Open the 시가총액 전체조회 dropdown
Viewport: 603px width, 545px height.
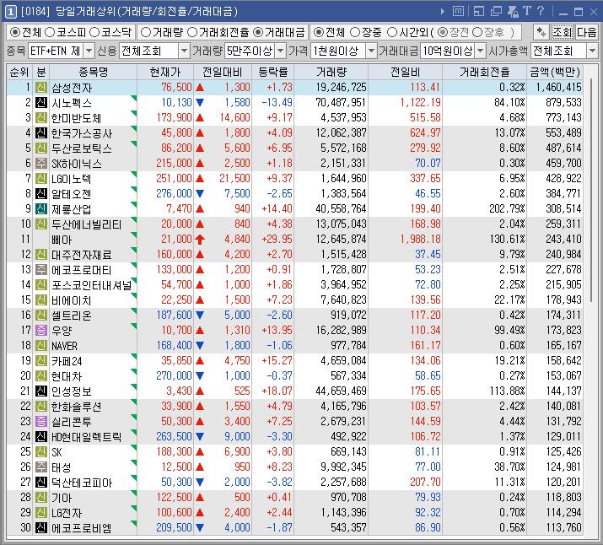tap(592, 51)
